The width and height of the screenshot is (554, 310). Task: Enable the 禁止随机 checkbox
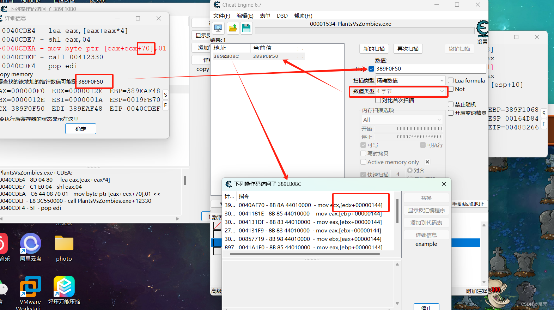451,104
